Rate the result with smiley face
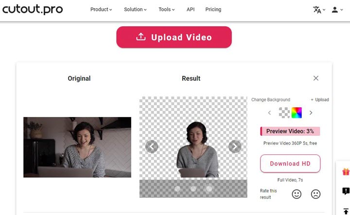The height and width of the screenshot is (215, 350). click(297, 194)
